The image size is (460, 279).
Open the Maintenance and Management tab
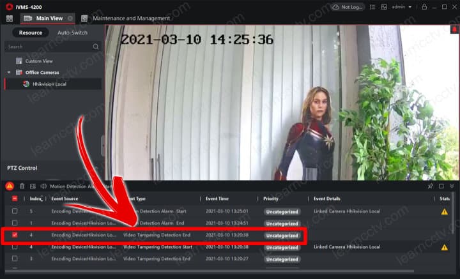131,19
